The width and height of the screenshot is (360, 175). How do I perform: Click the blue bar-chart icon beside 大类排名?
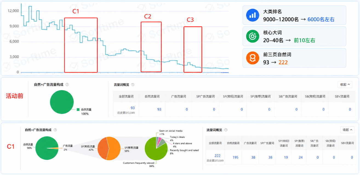(252, 15)
